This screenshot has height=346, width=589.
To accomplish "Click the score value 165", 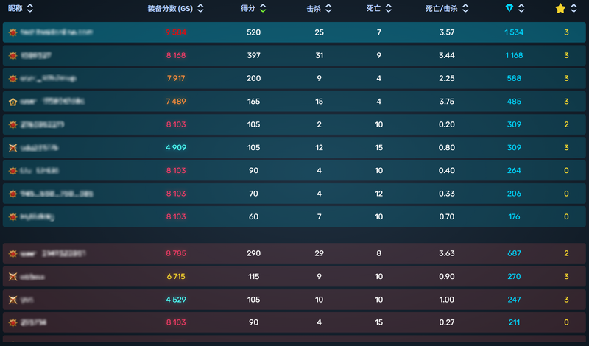I will click(253, 102).
